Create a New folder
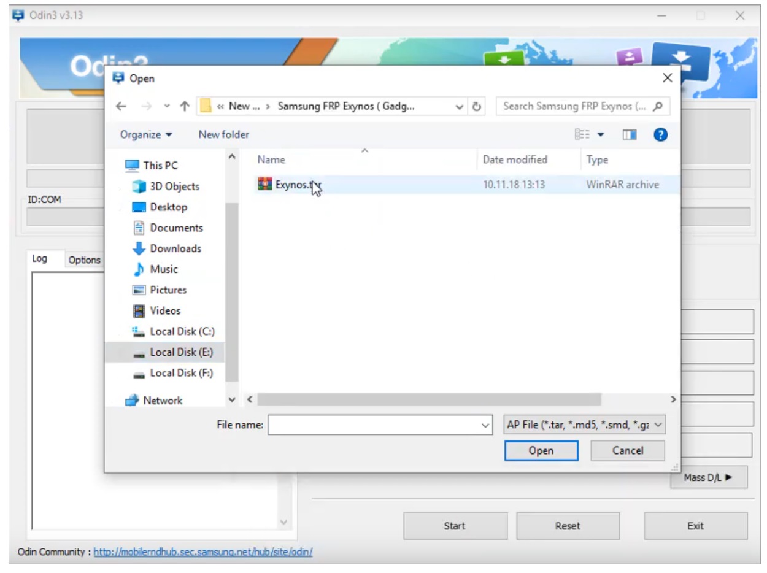 point(224,134)
